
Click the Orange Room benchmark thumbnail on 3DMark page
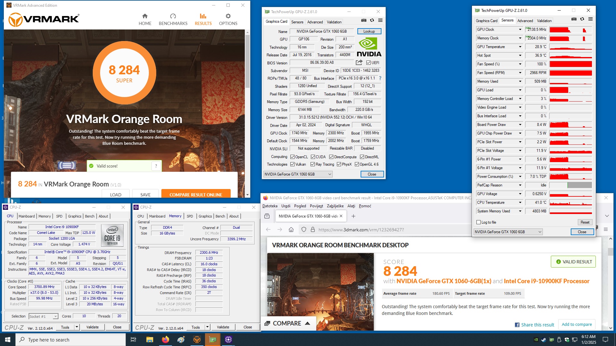pos(320,292)
